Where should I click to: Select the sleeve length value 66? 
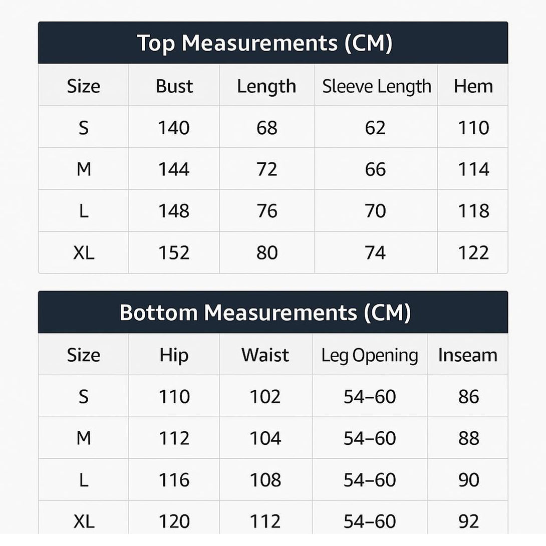375,169
